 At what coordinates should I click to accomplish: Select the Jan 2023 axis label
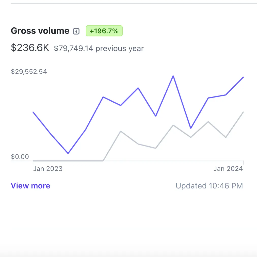point(48,169)
